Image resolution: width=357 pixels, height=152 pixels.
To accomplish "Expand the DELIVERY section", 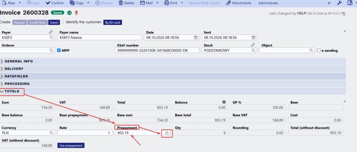I will pos(173,69).
